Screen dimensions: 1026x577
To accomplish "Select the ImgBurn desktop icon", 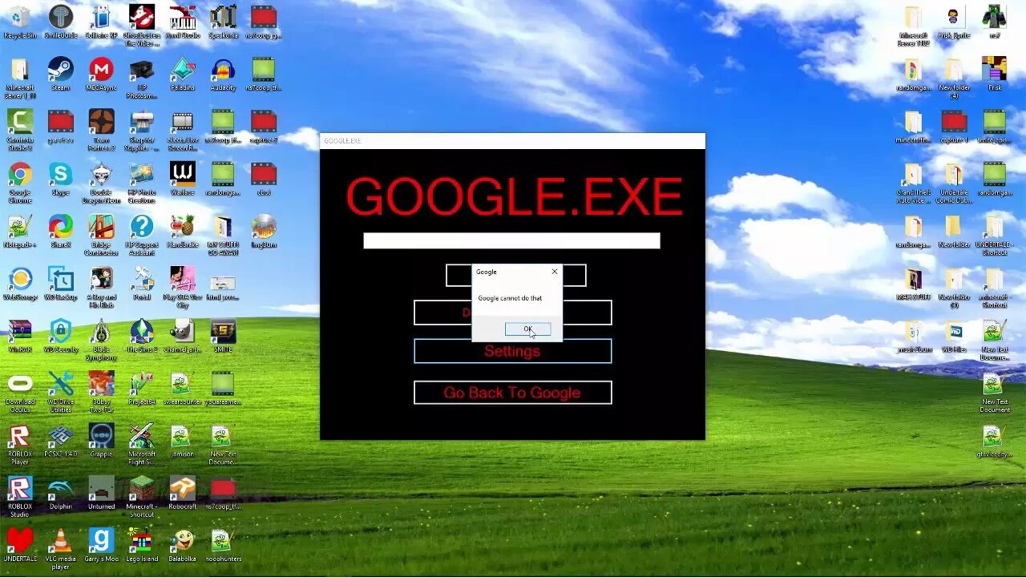I will coord(264,231).
